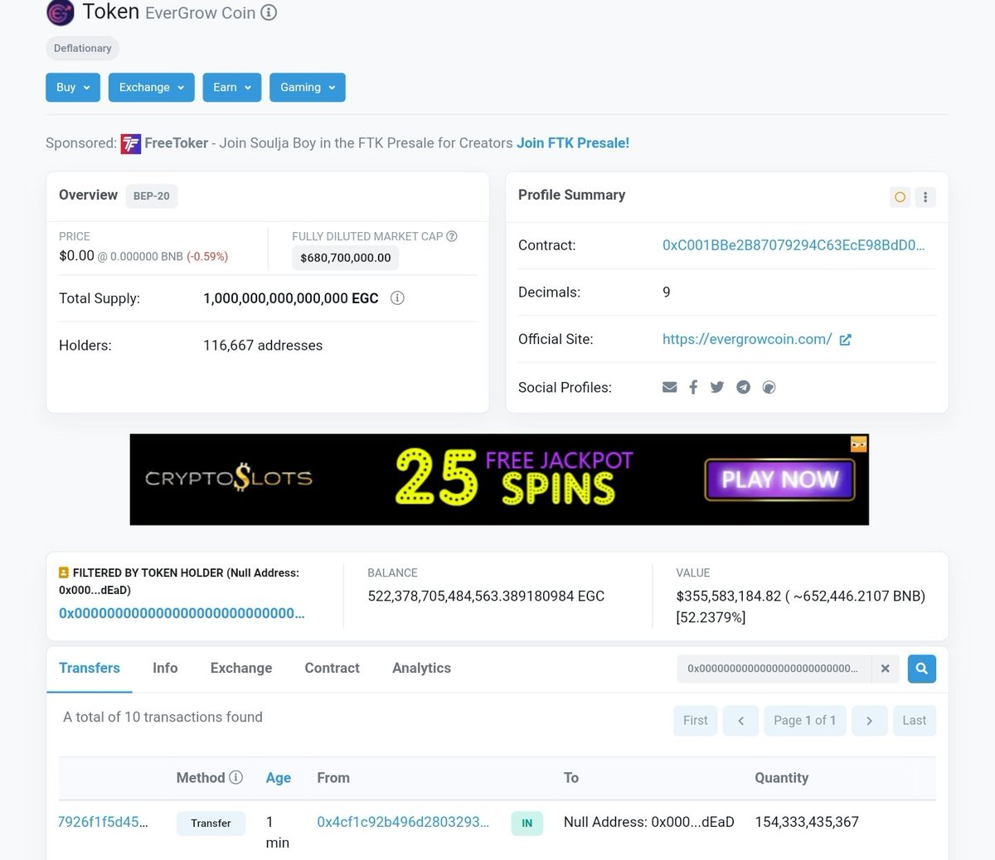Image resolution: width=995 pixels, height=860 pixels.
Task: Click the quantity 154,333,435,367
Action: point(807,822)
